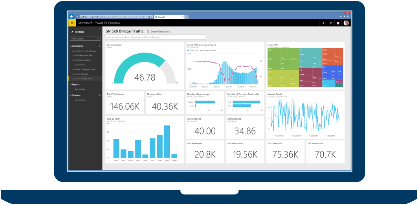
Task: Click the download icon in header
Action: point(323,23)
